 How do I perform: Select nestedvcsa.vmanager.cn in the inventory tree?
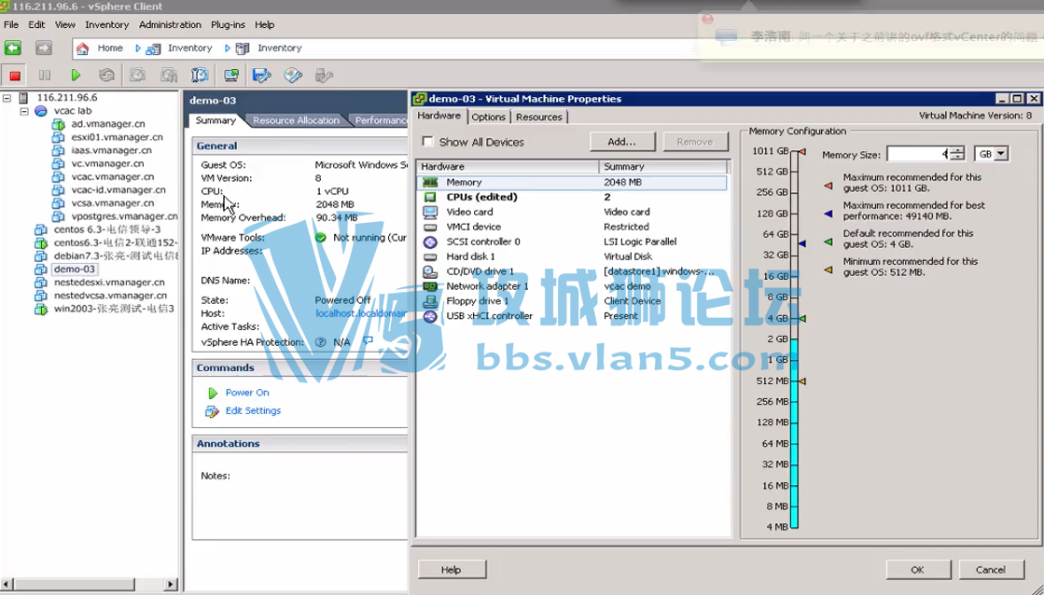[x=110, y=296]
